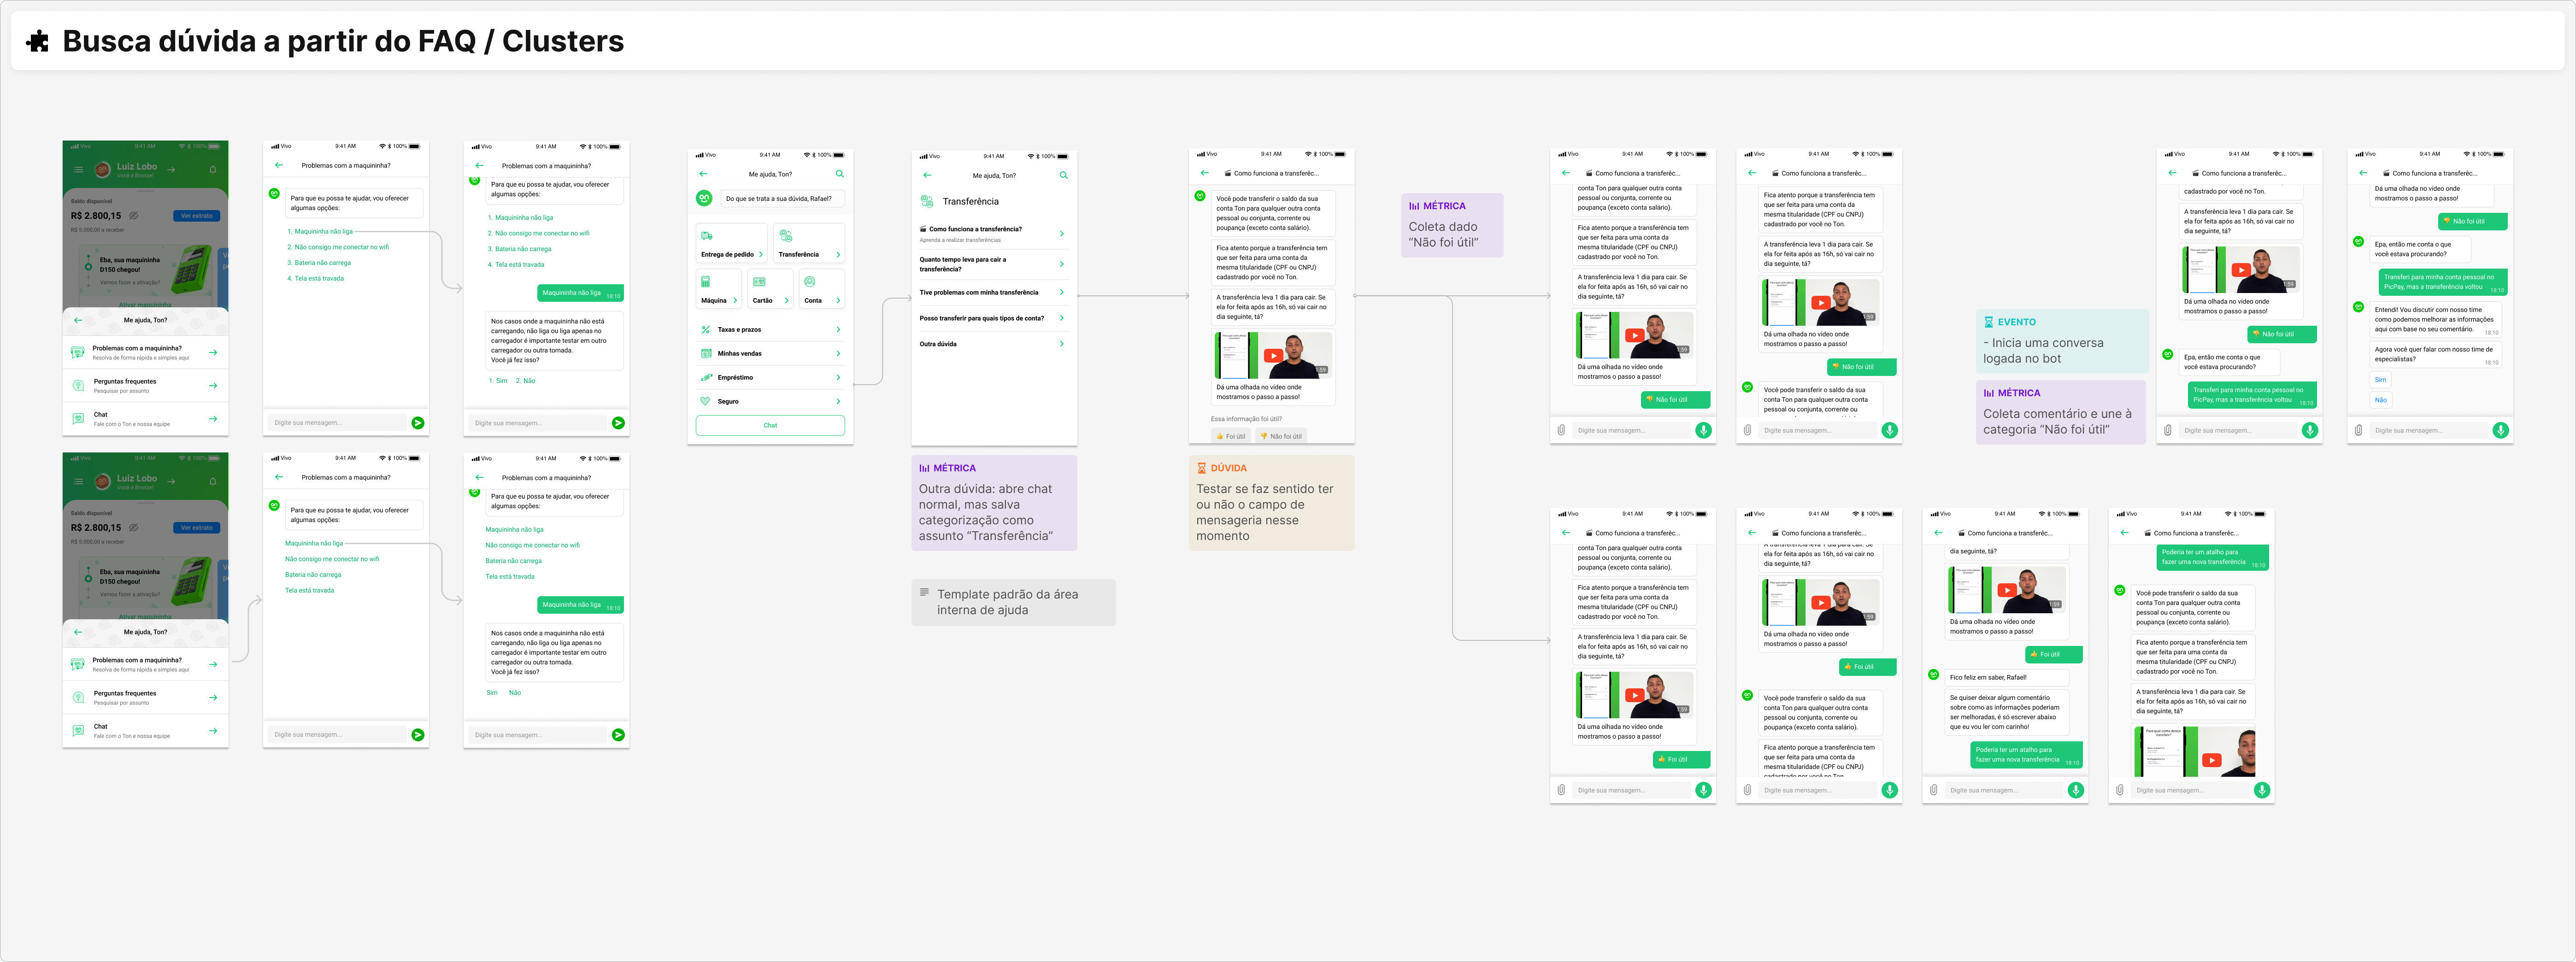
Task: Expand the Entrega de pedido card chevron
Action: (x=761, y=254)
